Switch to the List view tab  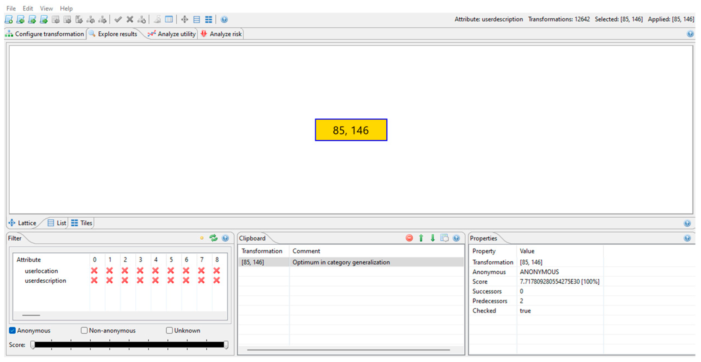(57, 223)
